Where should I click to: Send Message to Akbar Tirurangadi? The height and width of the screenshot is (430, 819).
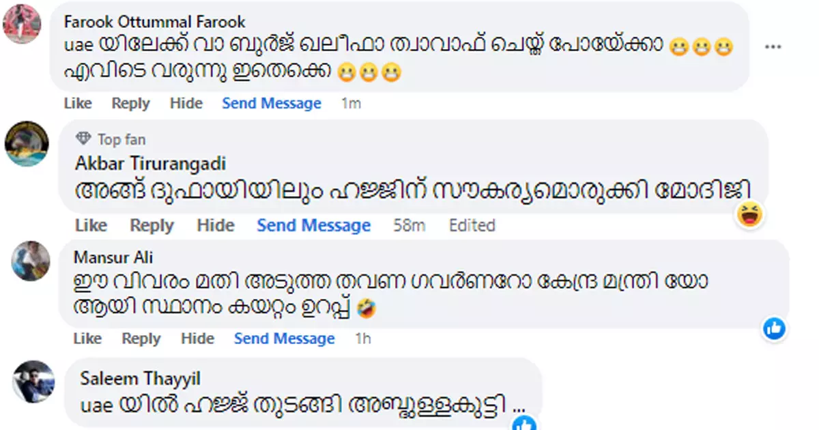(314, 225)
